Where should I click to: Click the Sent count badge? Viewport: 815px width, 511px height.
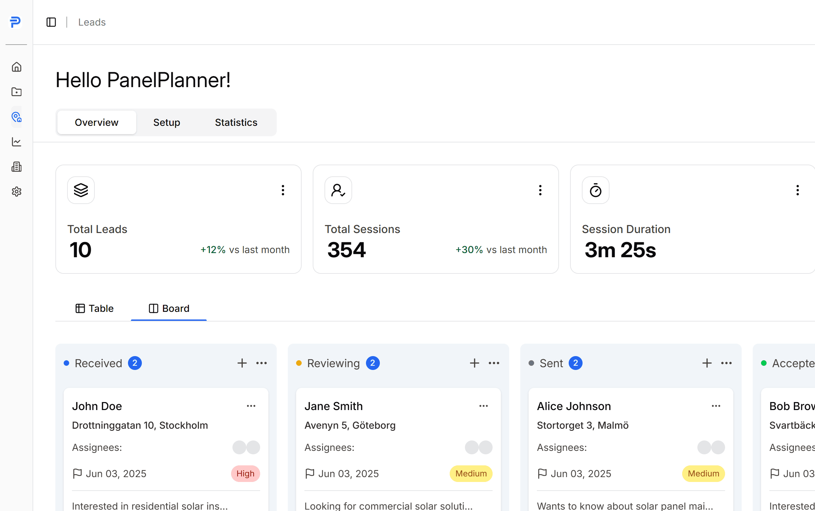tap(576, 363)
